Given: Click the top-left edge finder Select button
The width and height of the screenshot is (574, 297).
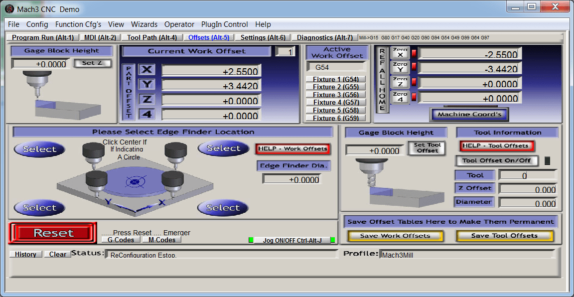Looking at the screenshot, I should coord(39,149).
